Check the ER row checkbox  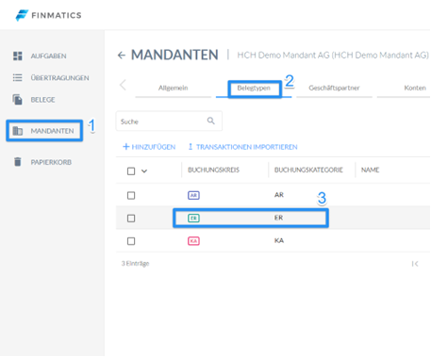tap(131, 219)
